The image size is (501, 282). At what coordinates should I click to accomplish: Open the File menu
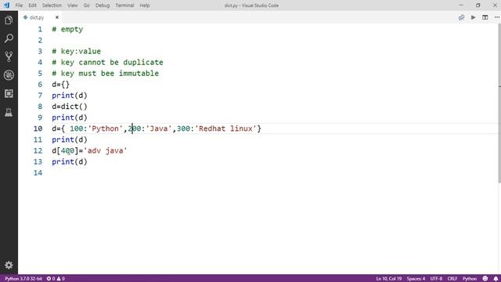tap(19, 5)
